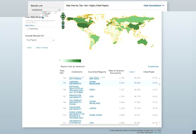Click the Institutions column header

[77, 72]
